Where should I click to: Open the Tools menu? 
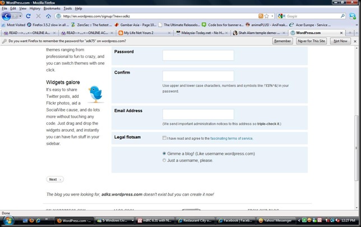pos(67,8)
